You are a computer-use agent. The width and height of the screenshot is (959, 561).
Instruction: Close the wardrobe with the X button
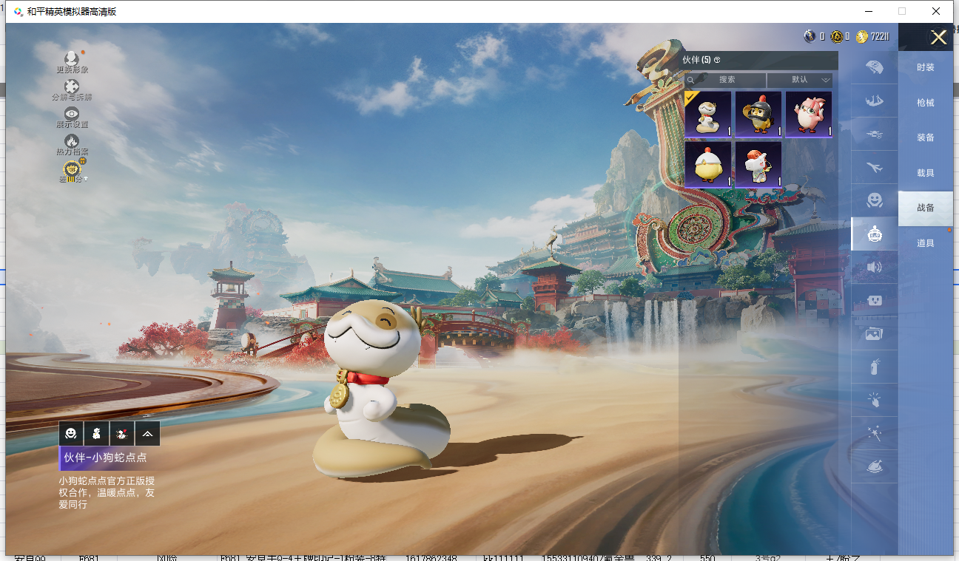[x=938, y=38]
